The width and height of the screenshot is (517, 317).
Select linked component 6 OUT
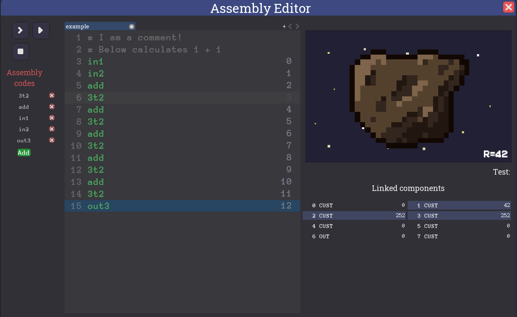(354, 237)
